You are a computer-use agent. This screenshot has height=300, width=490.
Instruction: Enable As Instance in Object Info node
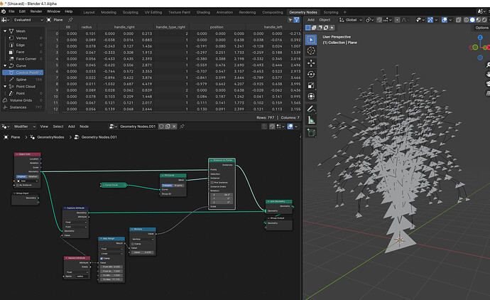[x=18, y=186]
